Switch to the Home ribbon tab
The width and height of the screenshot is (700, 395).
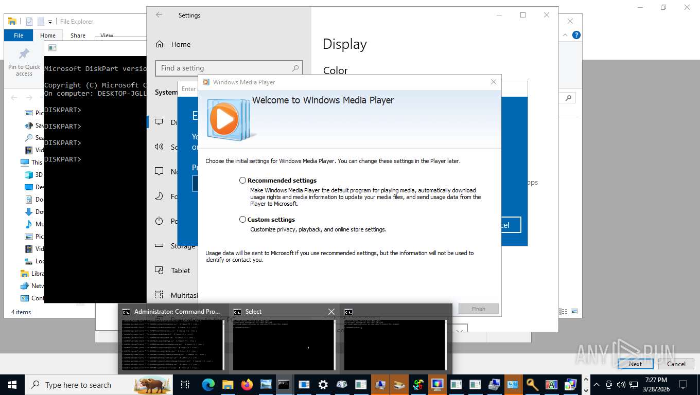48,35
